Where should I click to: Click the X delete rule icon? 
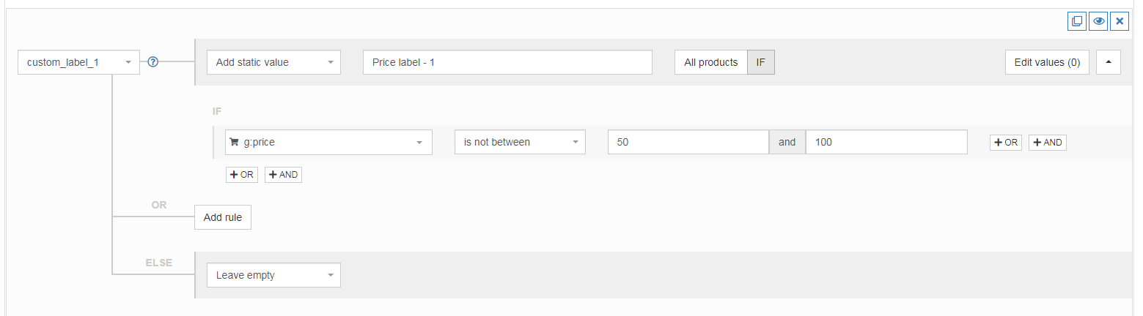(1120, 21)
